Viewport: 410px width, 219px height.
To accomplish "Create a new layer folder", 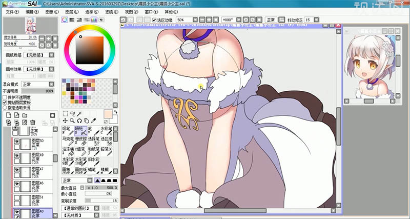I will [25, 115].
